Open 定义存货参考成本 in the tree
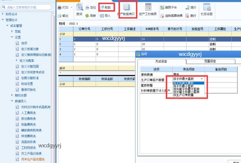 (33, 72)
